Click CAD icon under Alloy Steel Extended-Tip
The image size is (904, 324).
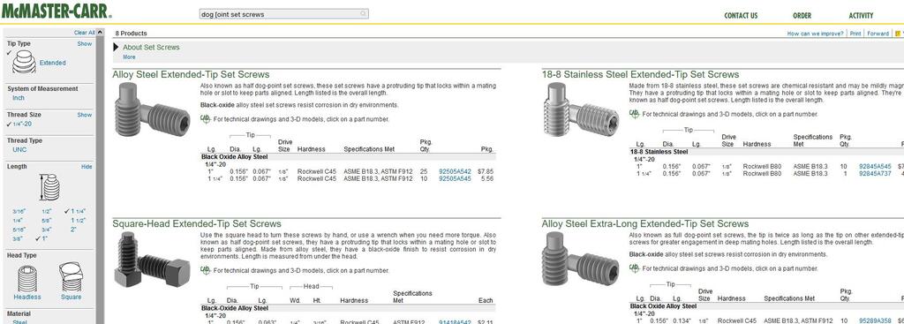[x=205, y=119]
